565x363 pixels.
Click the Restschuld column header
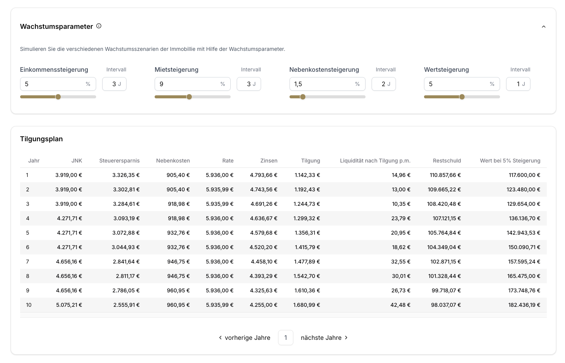pyautogui.click(x=446, y=161)
